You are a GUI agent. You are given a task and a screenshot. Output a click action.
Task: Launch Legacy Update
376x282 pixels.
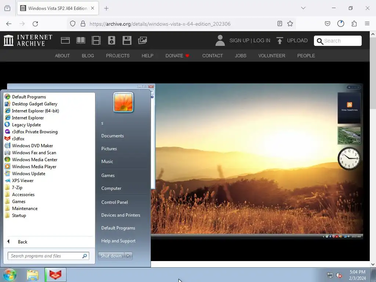click(49, 125)
